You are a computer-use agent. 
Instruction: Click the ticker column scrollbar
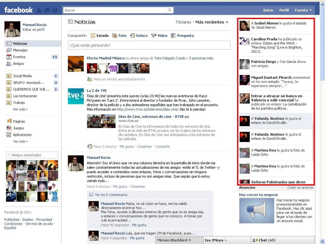(313, 141)
